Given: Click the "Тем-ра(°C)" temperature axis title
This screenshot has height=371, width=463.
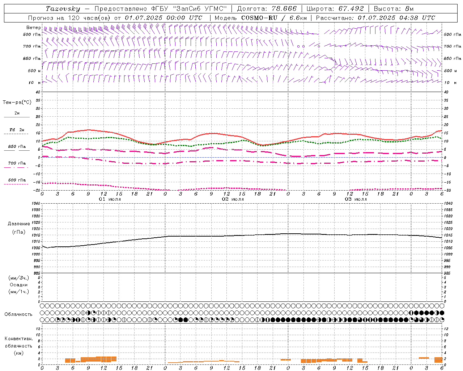Looking at the screenshot, I should pos(17,103).
